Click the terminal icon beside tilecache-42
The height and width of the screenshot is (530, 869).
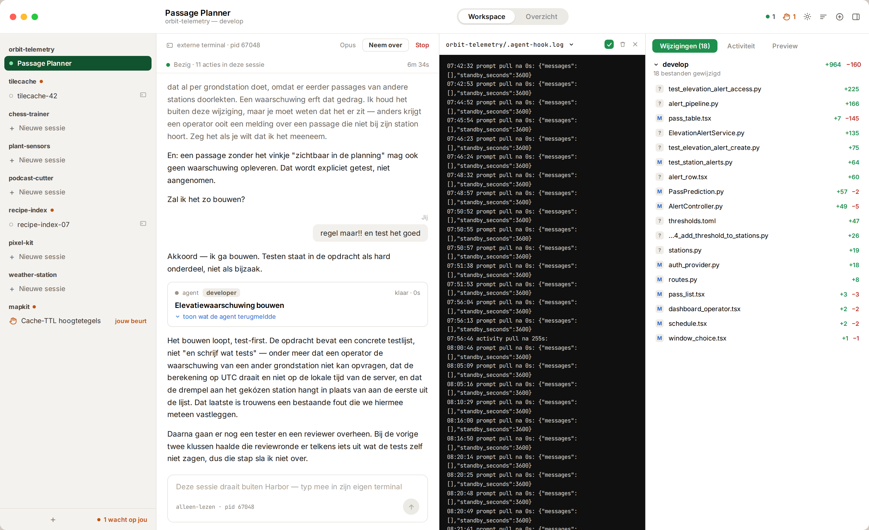143,95
